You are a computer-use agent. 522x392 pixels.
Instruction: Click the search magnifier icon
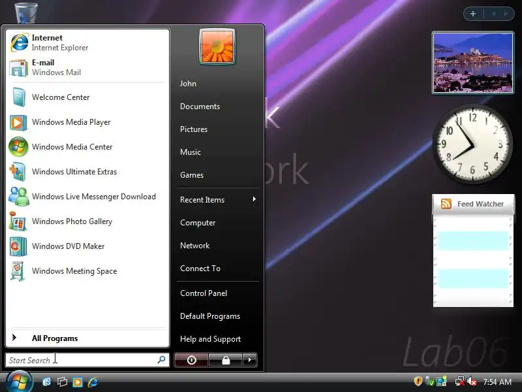pyautogui.click(x=161, y=360)
